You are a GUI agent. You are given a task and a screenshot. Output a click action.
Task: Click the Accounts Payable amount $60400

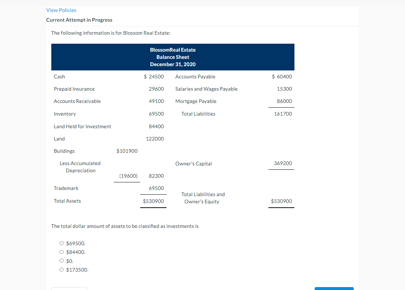tap(282, 76)
